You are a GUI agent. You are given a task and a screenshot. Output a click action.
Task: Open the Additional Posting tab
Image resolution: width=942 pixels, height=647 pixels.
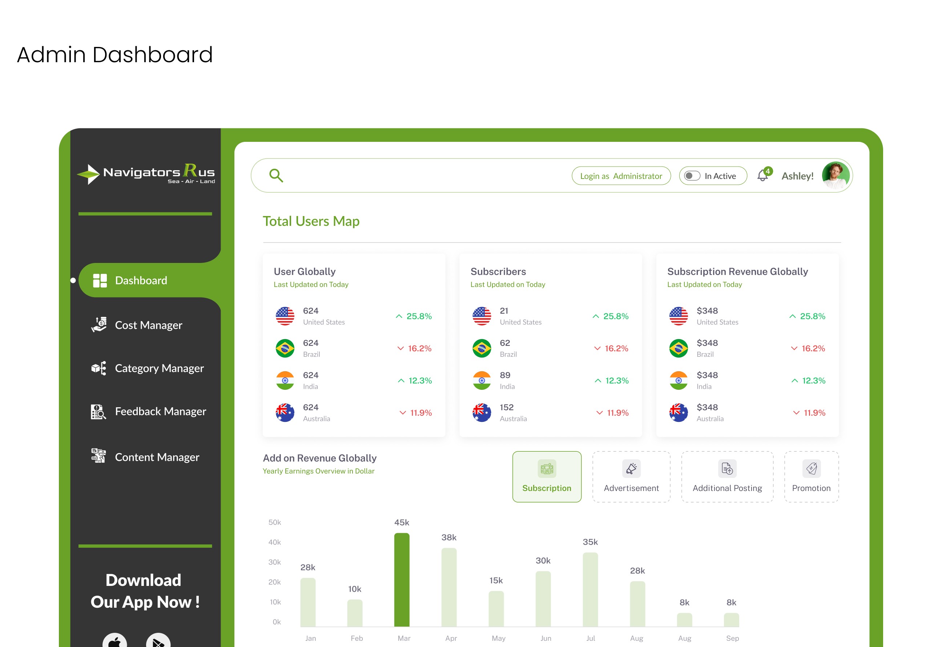point(727,477)
